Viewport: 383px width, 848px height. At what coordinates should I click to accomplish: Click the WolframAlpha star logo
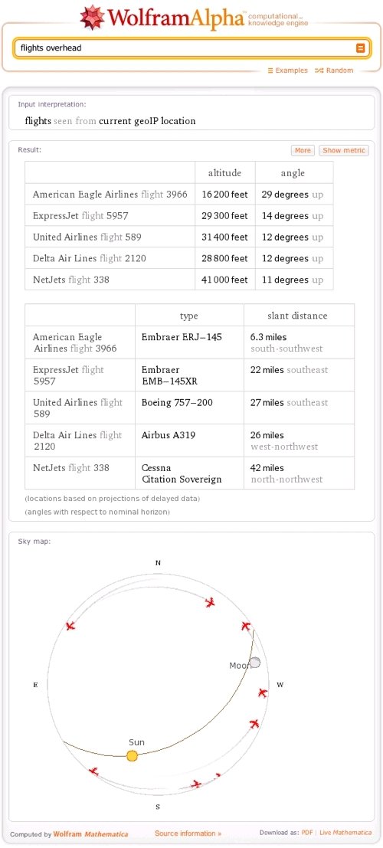tap(93, 17)
